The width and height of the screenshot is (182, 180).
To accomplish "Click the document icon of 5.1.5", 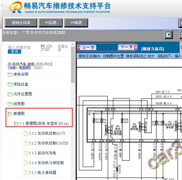I will pos(26,173).
